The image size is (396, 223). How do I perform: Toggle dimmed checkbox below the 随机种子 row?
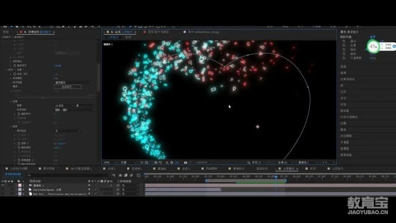(x=55, y=122)
